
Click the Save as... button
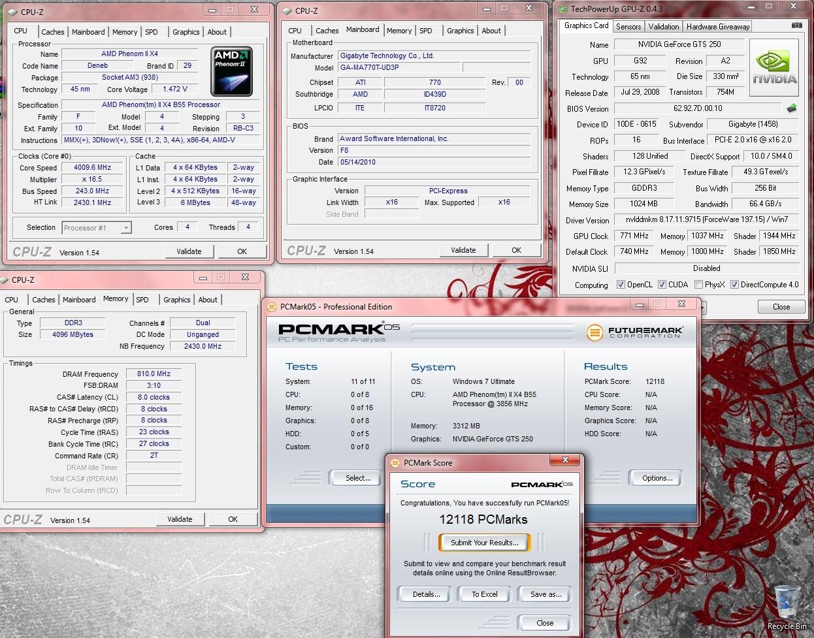pos(545,594)
